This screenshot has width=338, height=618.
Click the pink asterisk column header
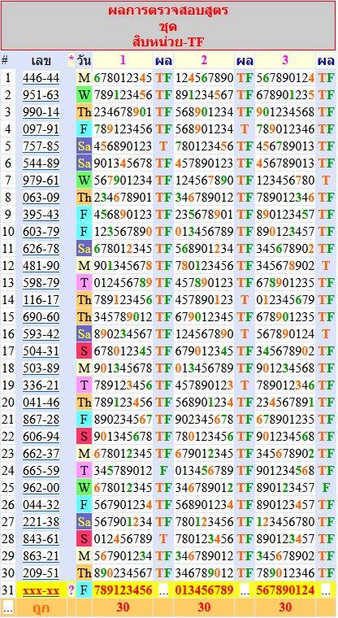pos(71,60)
